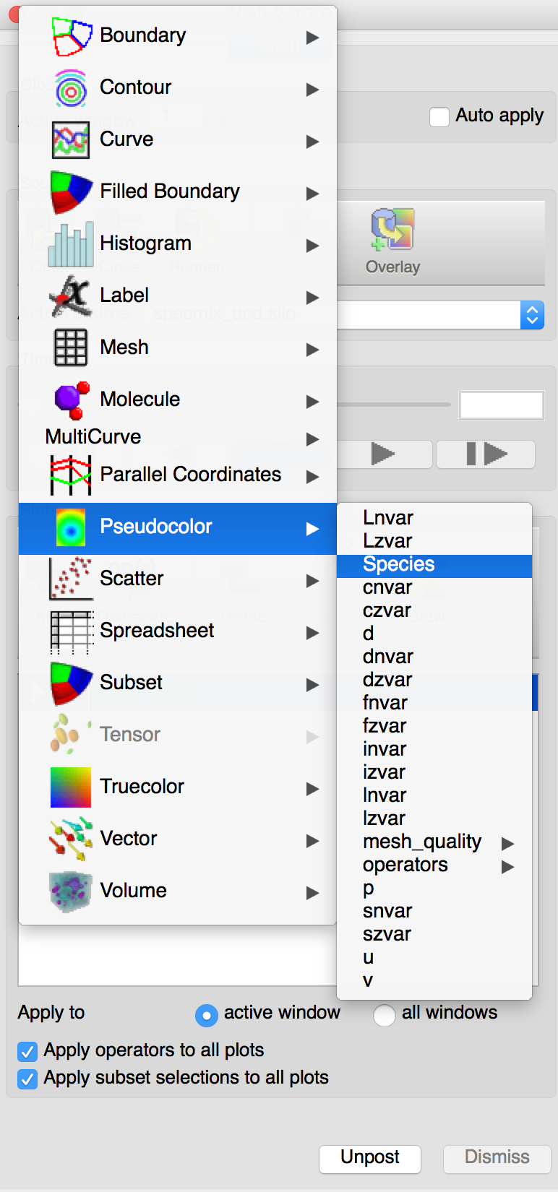Click the Volume plot icon
This screenshot has height=1192, width=558.
coord(71,891)
